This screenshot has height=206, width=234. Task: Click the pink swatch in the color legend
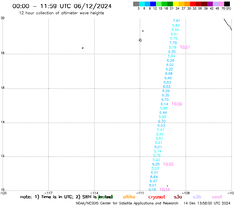(x=221, y=4)
